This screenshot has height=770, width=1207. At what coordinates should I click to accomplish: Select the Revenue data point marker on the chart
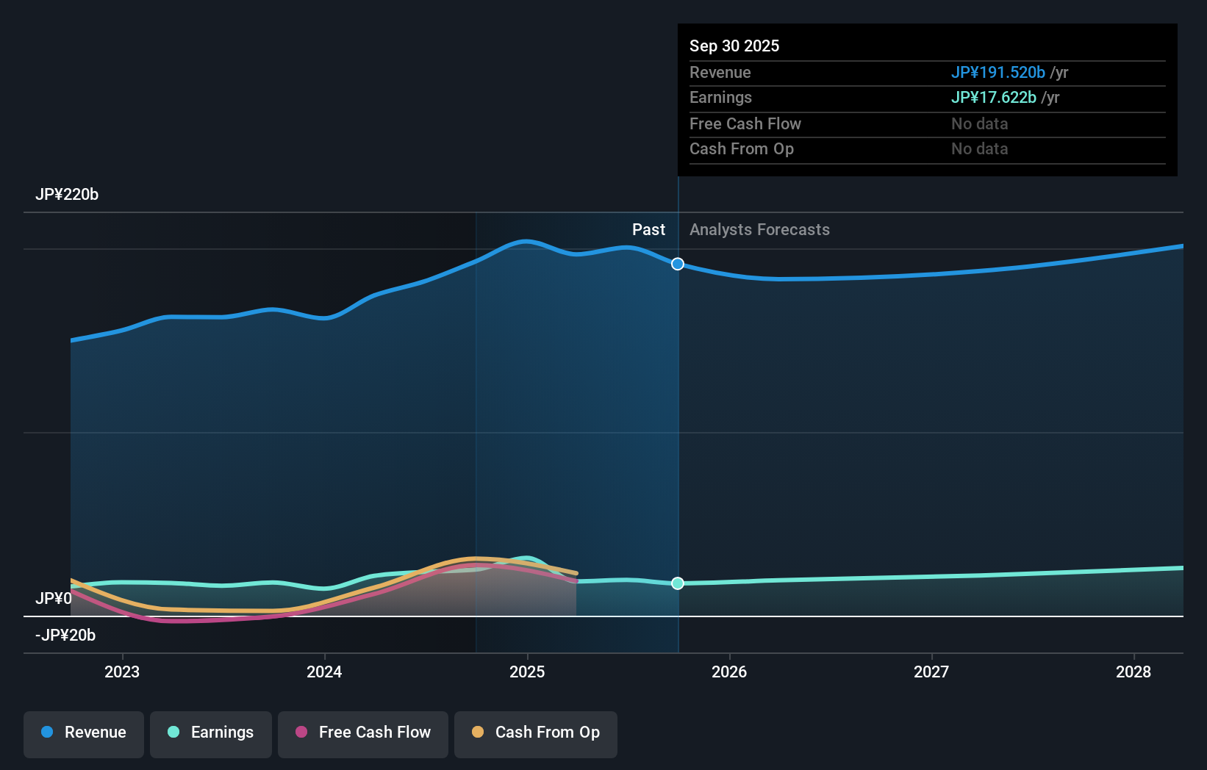tap(677, 263)
